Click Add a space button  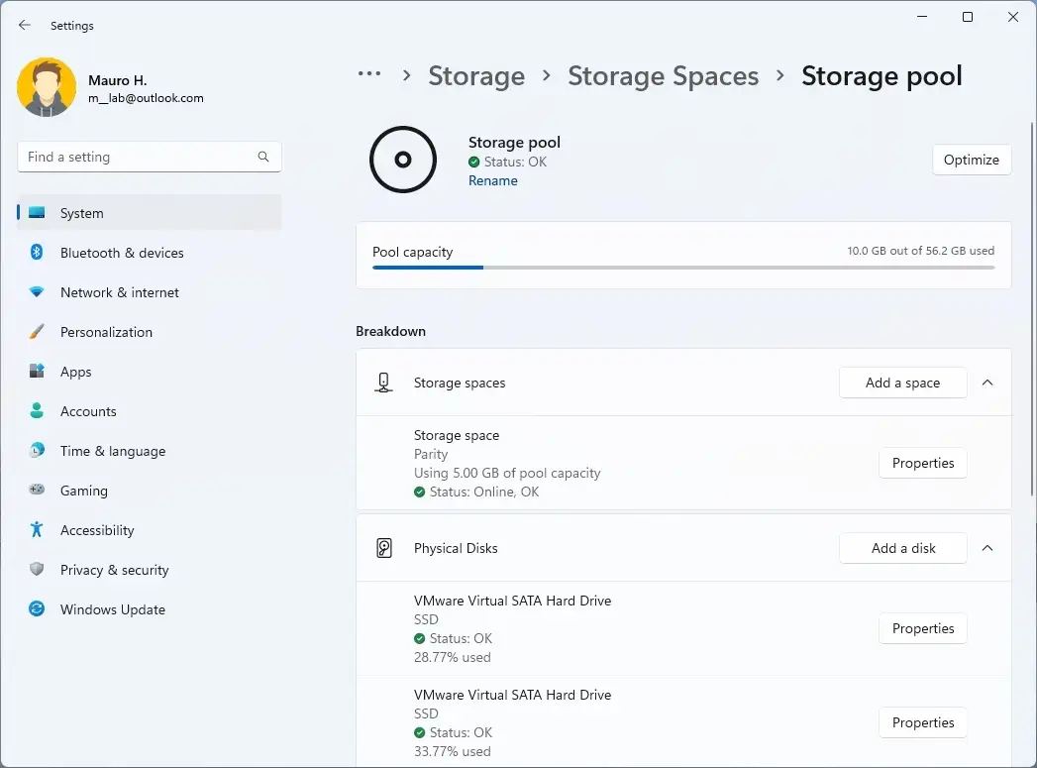pyautogui.click(x=902, y=383)
